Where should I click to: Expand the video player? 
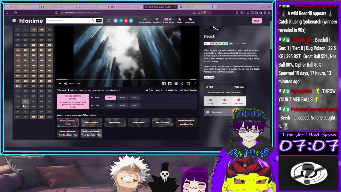click(x=61, y=90)
